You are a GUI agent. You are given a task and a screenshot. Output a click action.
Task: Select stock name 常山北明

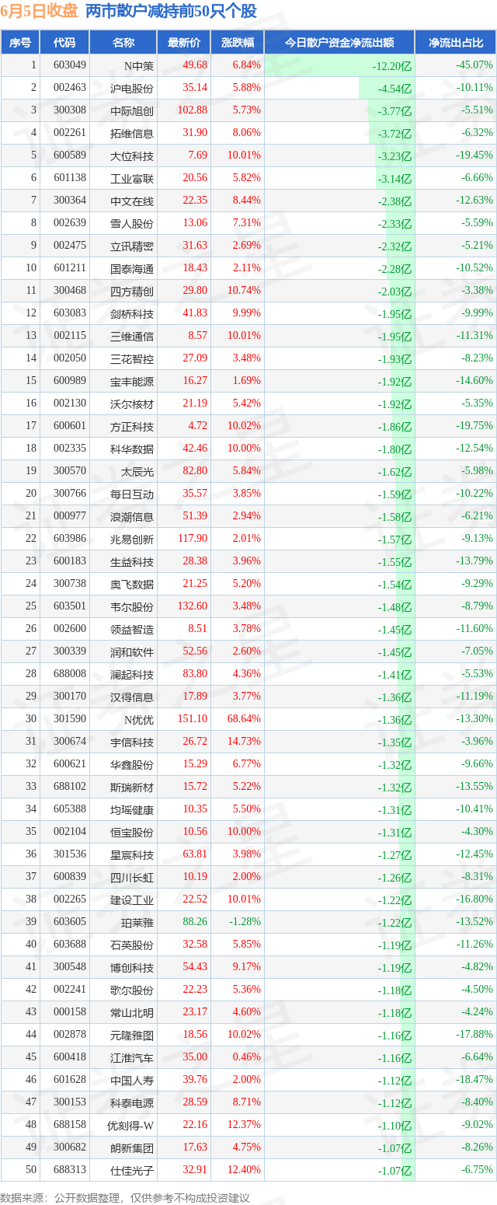[132, 1012]
